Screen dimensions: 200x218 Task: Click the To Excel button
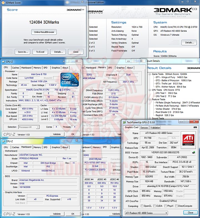40,52
